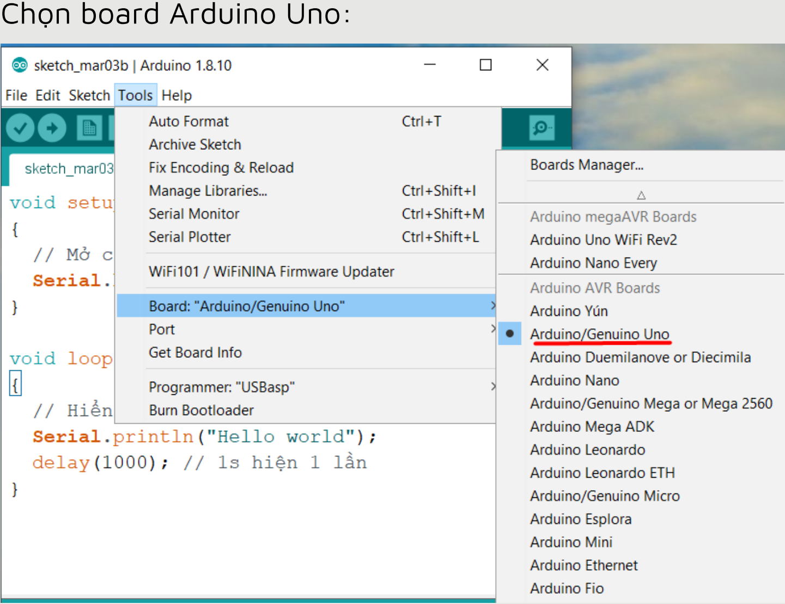Viewport: 785px width, 604px height.
Task: Choose Auto Format from Tools menu
Action: [188, 121]
